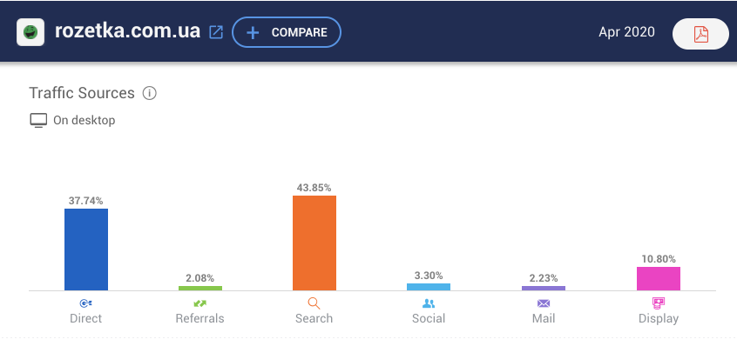Click the Traffic Sources info icon

150,93
